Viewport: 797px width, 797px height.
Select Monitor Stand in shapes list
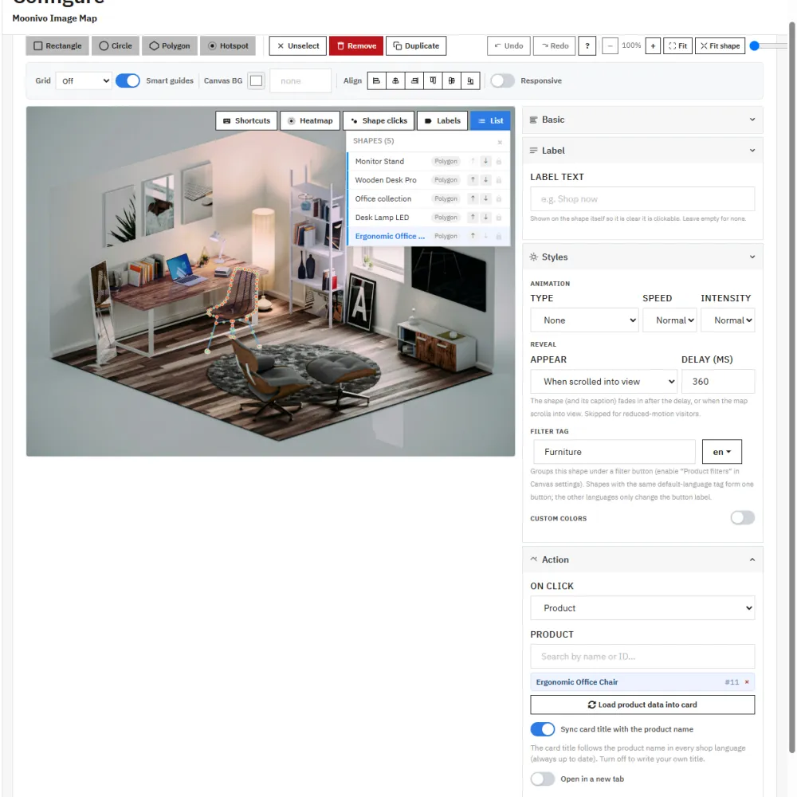379,161
